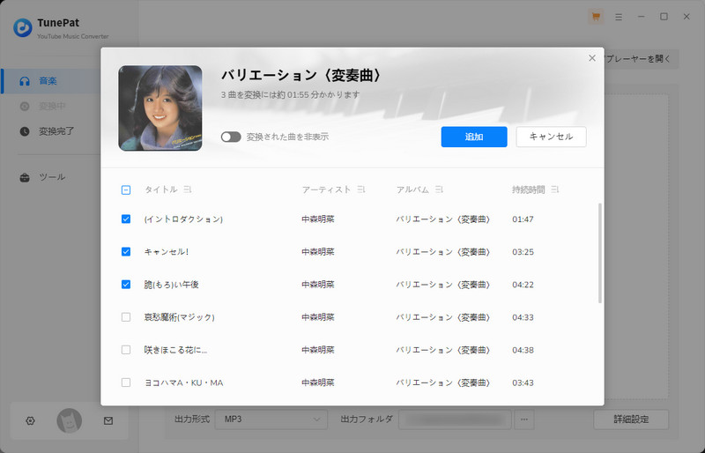This screenshot has height=453, width=705.
Task: Open 音楽 tab in sidebar
Action: 50,81
